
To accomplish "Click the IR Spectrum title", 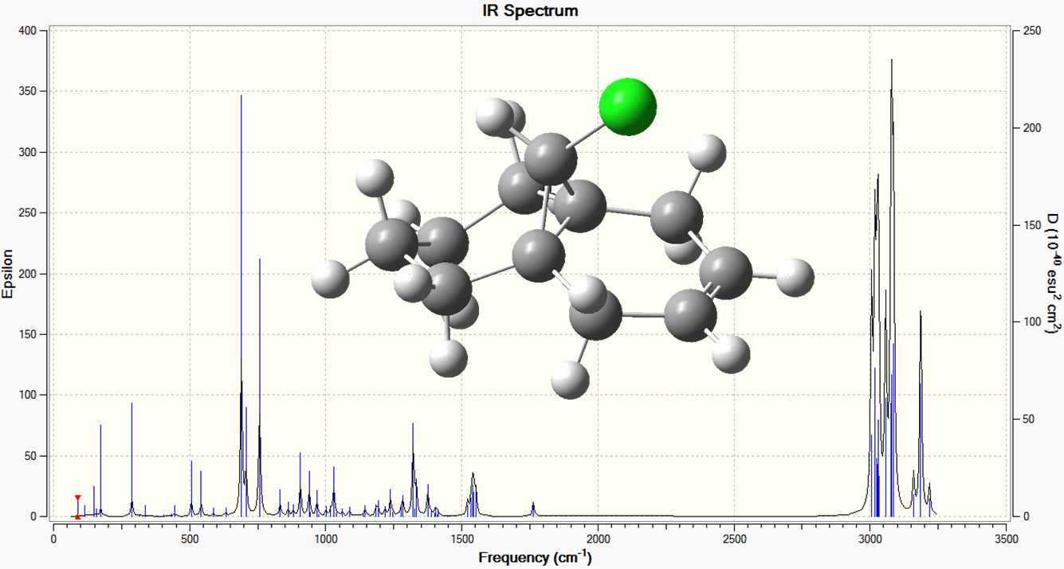I will (x=531, y=10).
